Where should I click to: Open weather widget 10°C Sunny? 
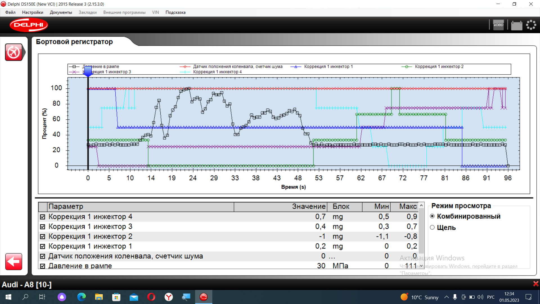(x=419, y=297)
